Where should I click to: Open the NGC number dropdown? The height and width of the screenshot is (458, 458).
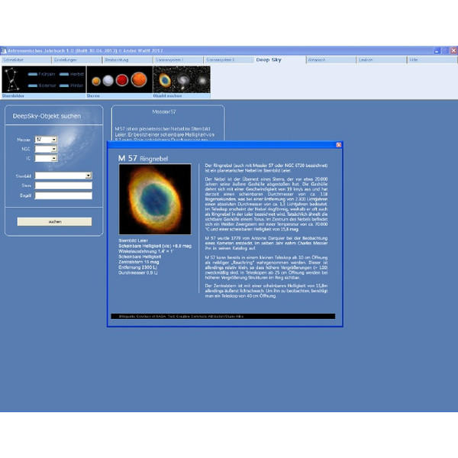(x=53, y=149)
